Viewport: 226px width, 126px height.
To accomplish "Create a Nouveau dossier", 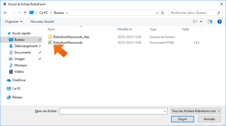I will (x=42, y=22).
